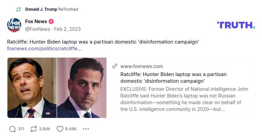Open the foxnews.com/politics/ratcliffe... link
Screen dimensions: 262x139
click(x=44, y=49)
